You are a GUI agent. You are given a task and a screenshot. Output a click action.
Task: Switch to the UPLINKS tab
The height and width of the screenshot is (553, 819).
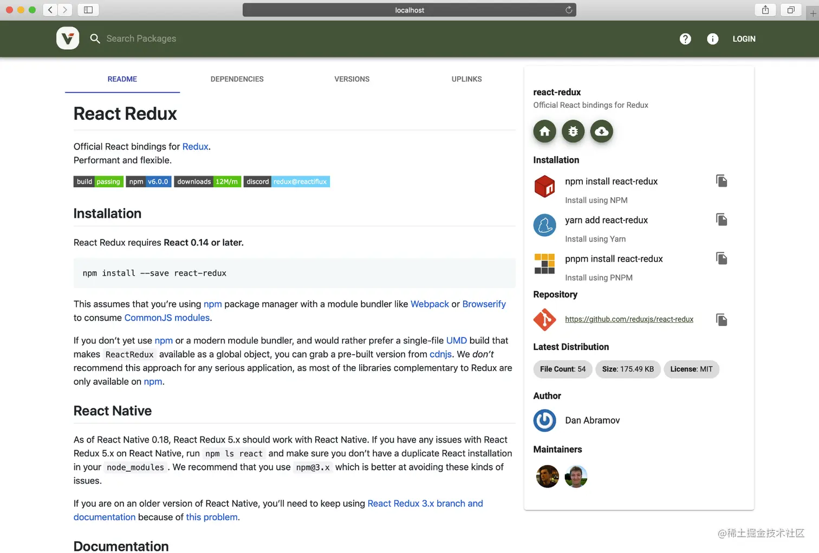pos(467,79)
